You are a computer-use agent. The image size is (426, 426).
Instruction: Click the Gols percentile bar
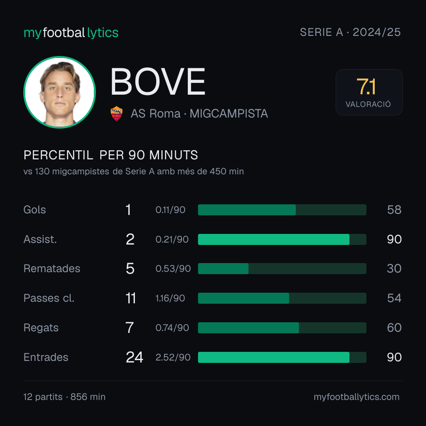pyautogui.click(x=282, y=210)
